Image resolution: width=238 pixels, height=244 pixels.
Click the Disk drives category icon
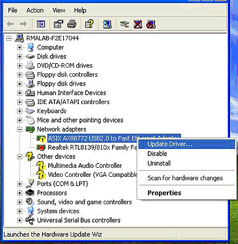[30, 57]
